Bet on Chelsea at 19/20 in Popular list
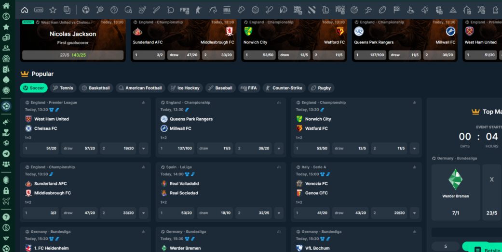 tap(118, 149)
